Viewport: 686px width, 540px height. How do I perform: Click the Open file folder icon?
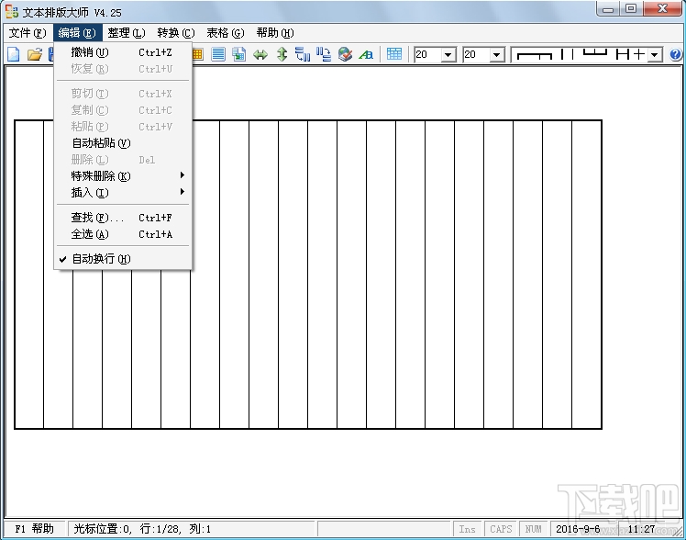pyautogui.click(x=35, y=54)
